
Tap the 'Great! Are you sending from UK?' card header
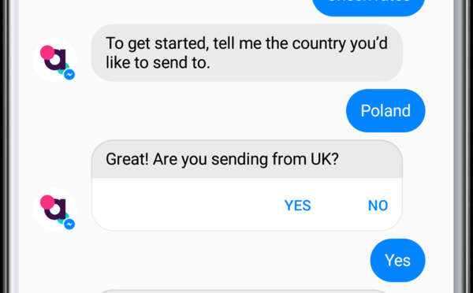247,159
